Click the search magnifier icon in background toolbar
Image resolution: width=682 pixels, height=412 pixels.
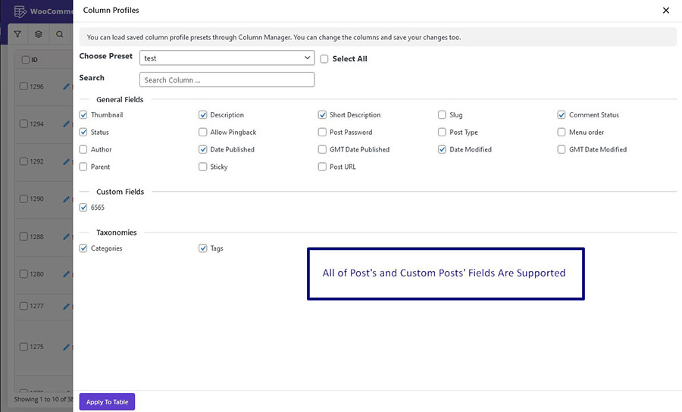click(60, 34)
